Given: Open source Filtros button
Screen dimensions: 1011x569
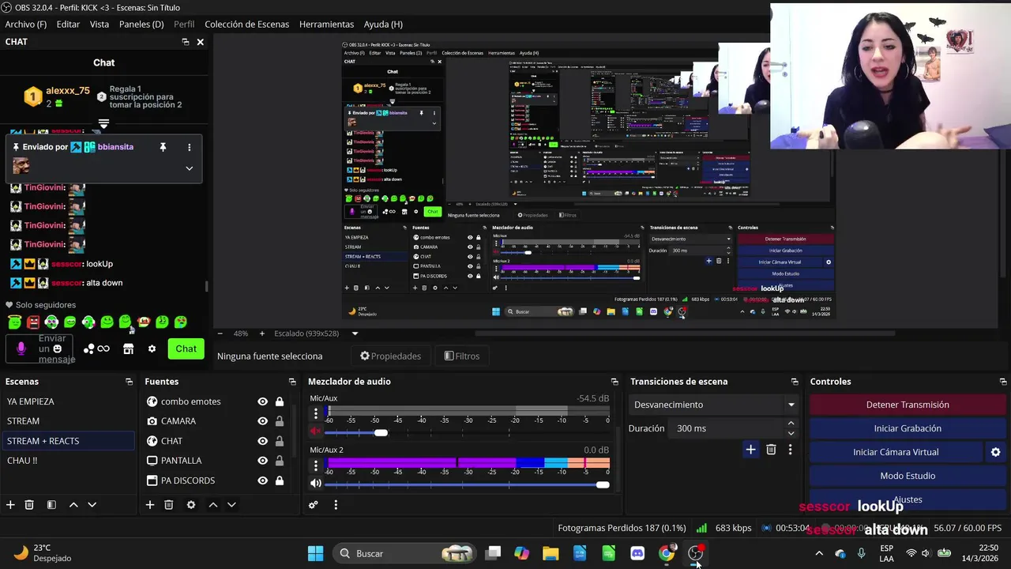Looking at the screenshot, I should 462,356.
